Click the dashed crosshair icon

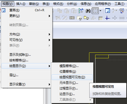[115, 18]
